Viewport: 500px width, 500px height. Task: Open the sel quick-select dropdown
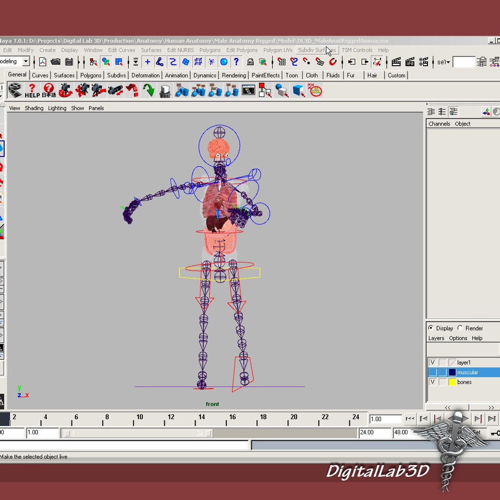pyautogui.click(x=444, y=62)
